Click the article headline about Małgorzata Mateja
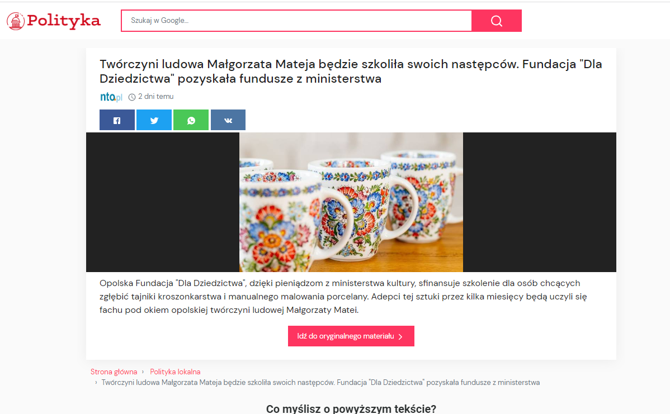The height and width of the screenshot is (414, 670). 351,72
